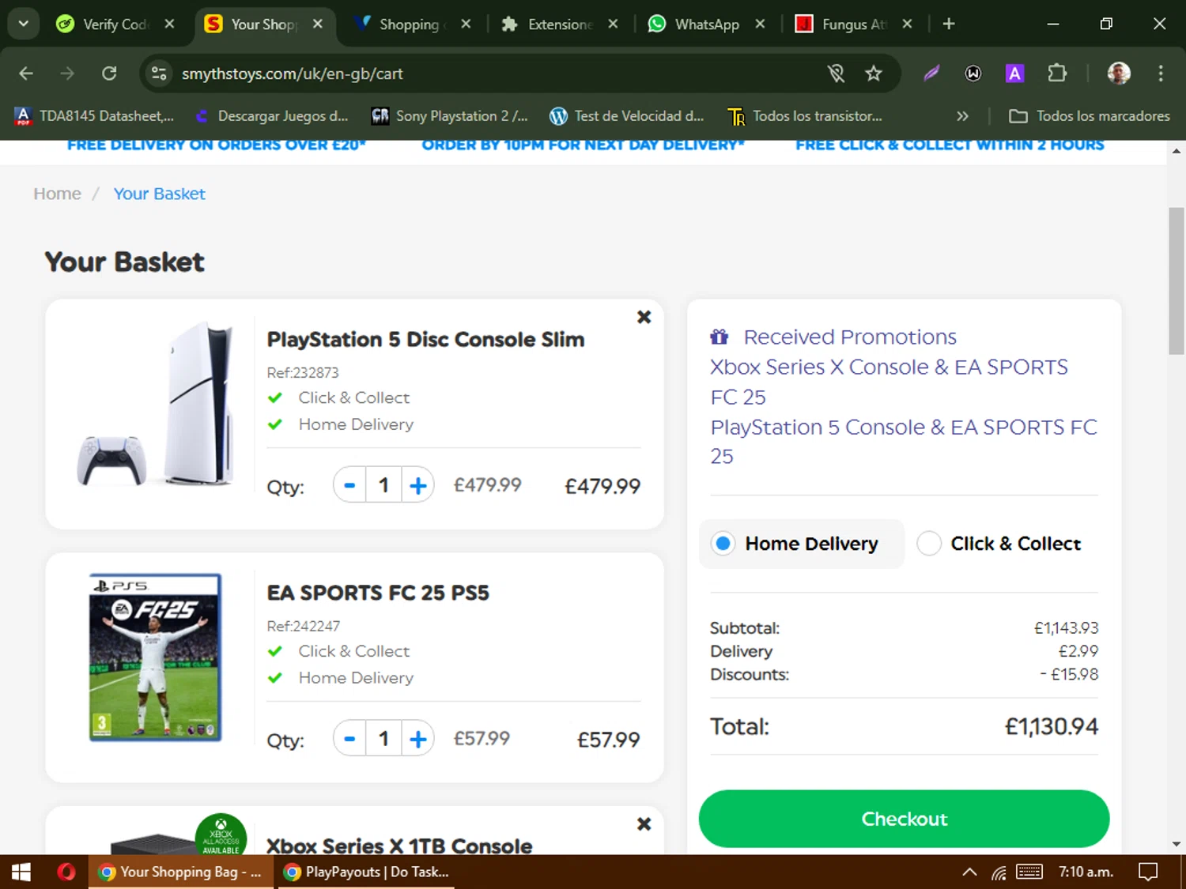Open TDA8145 Datasheet bookmark

[x=95, y=116]
